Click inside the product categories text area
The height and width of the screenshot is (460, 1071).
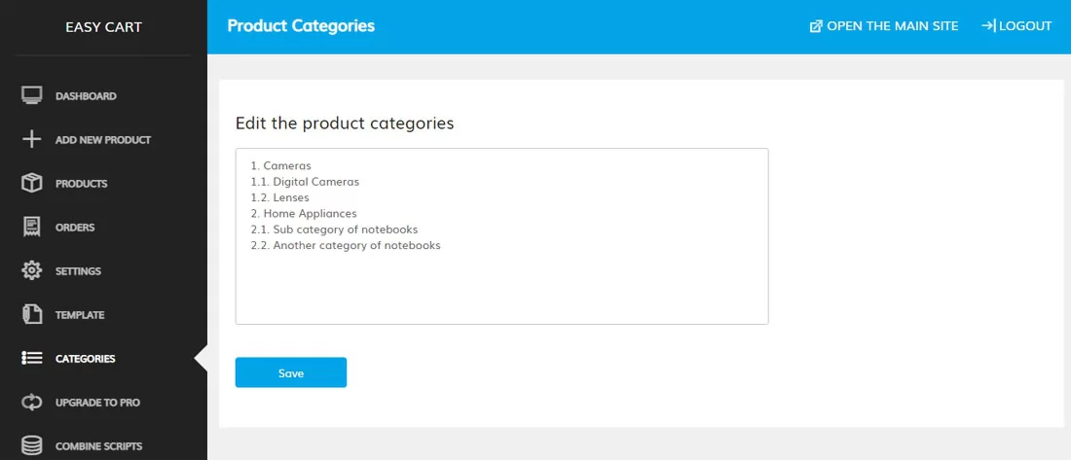click(501, 282)
